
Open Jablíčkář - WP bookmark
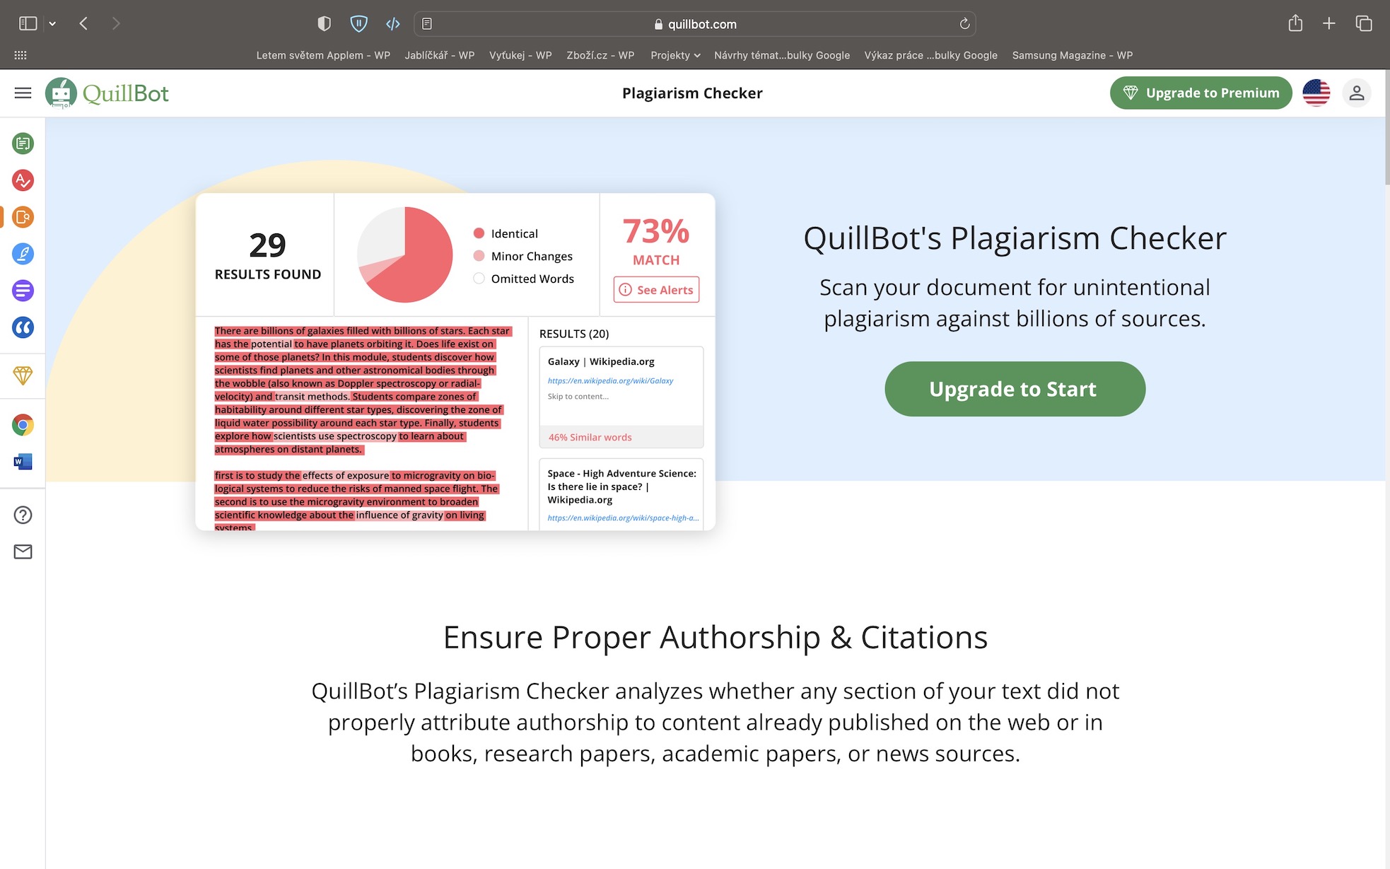(439, 55)
